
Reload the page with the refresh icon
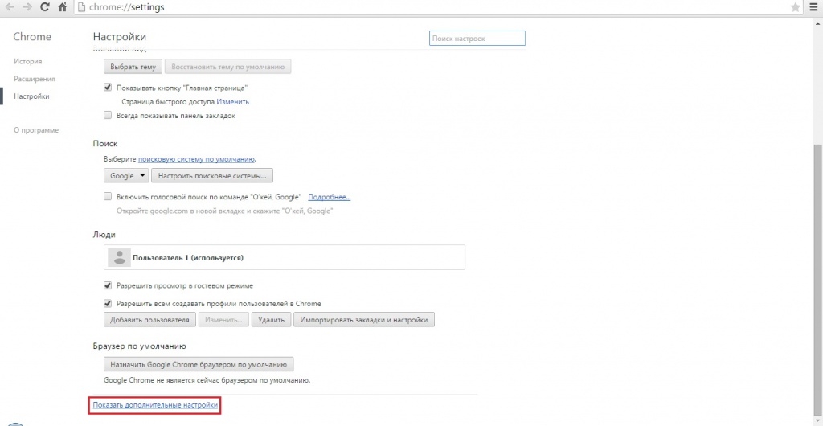click(x=44, y=7)
